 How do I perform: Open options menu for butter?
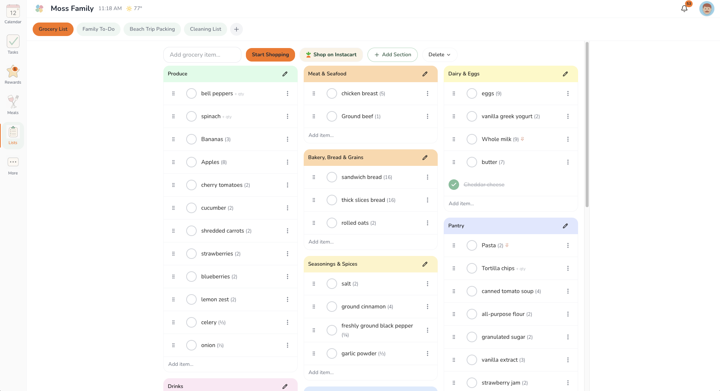[x=568, y=162]
